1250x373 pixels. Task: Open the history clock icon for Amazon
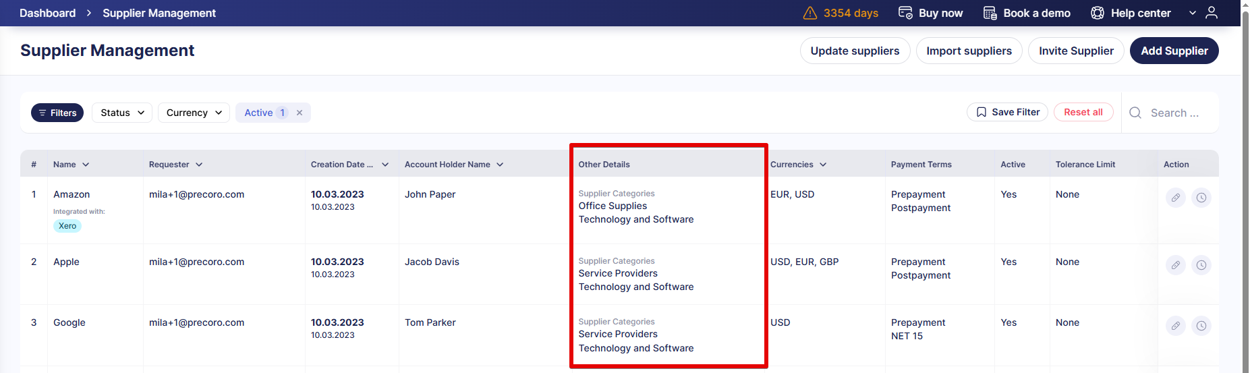click(1201, 198)
